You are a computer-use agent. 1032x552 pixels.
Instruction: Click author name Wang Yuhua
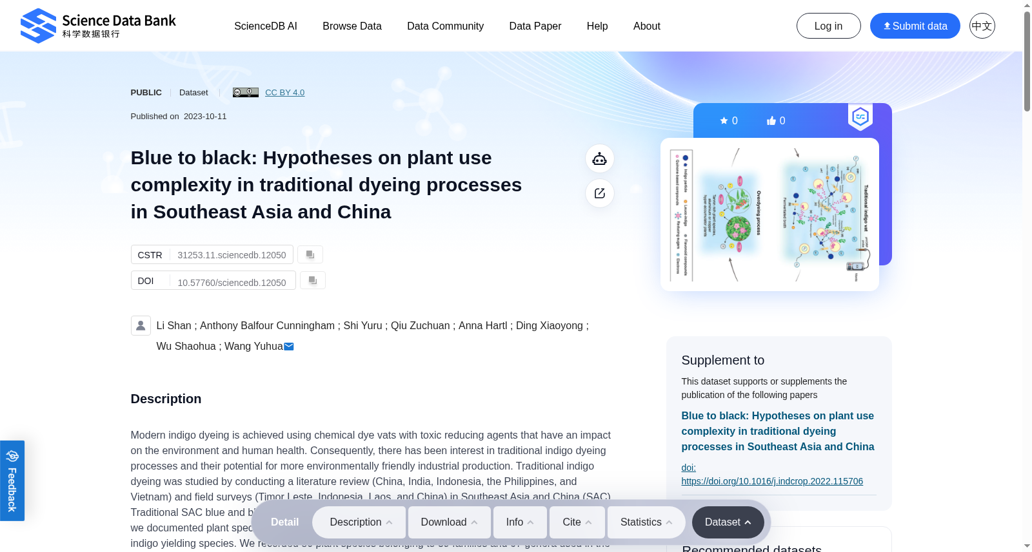point(253,347)
